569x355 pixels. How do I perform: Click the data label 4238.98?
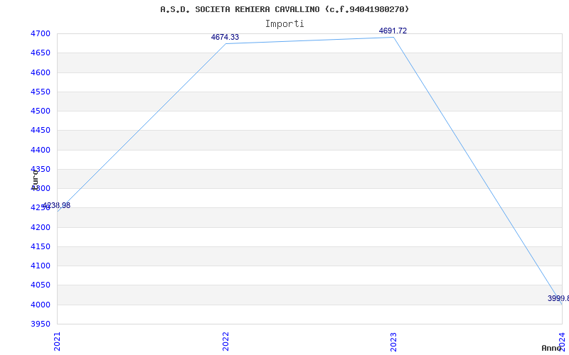pos(56,205)
